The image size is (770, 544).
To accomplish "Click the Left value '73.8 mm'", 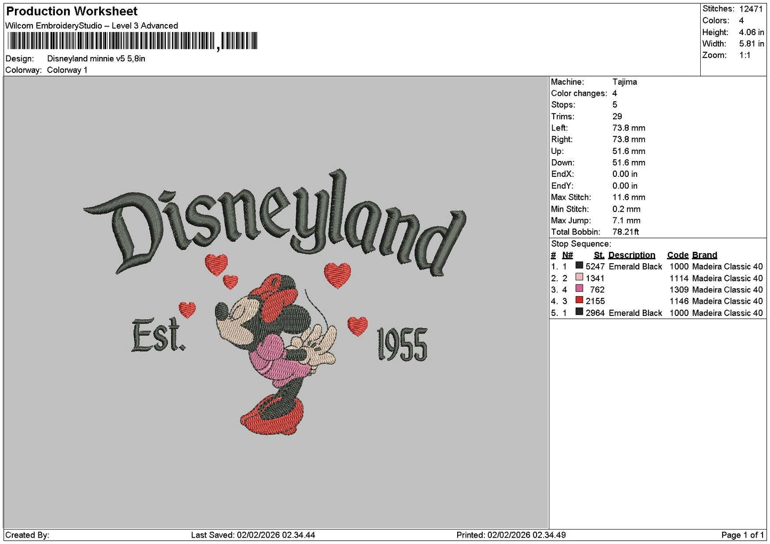I will [629, 128].
